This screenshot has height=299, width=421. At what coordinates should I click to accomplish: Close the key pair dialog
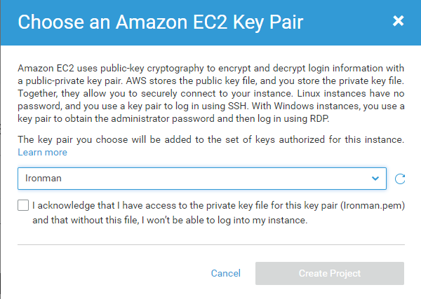(x=398, y=21)
